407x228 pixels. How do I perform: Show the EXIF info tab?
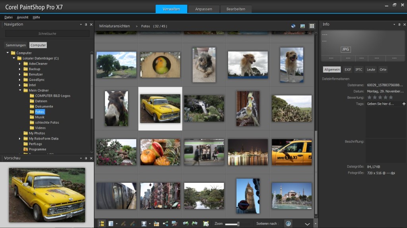click(x=348, y=69)
